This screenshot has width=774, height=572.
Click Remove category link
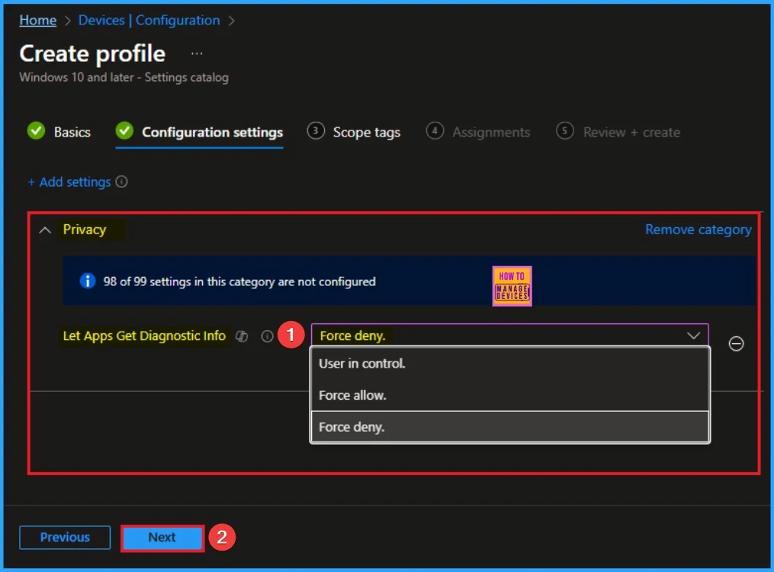coord(698,230)
